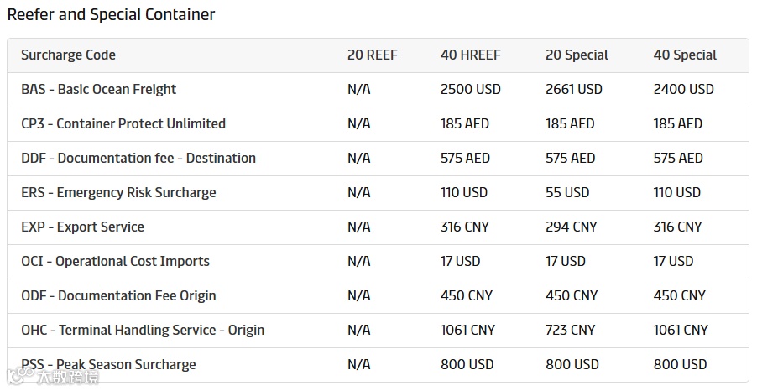Select ODF - Documentation Fee Origin row
This screenshot has width=757, height=391.
[x=118, y=296]
